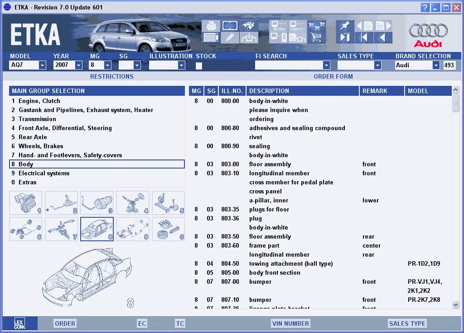Click the LexCom logo in the bottom bar
Image resolution: width=464 pixels, height=333 pixels.
click(x=19, y=323)
